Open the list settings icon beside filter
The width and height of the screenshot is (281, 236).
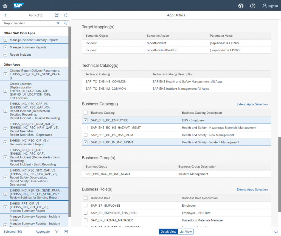(66, 232)
